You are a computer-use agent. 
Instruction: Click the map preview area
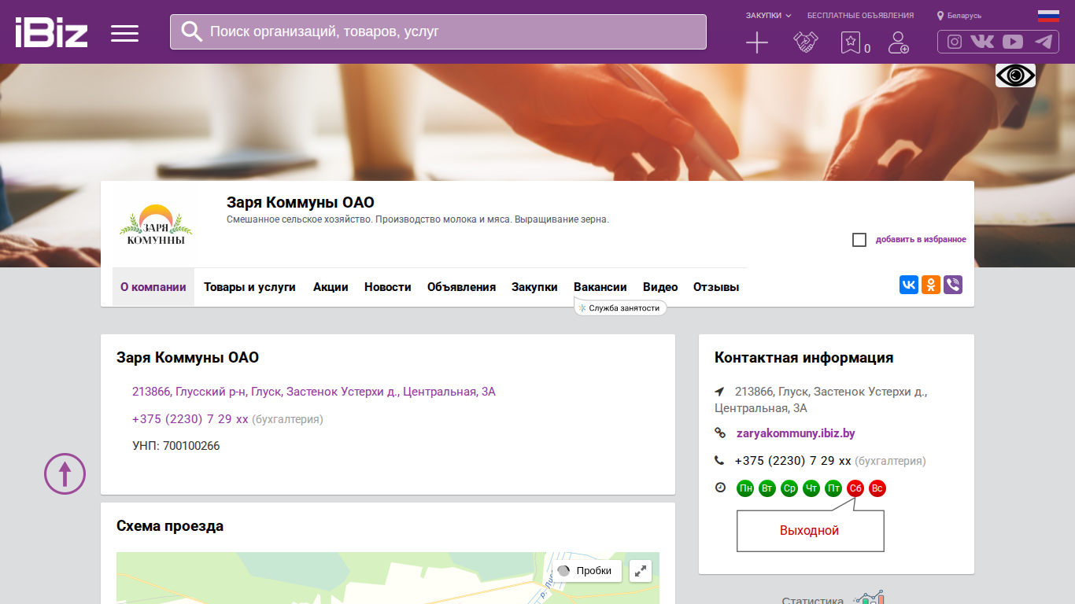point(388,578)
